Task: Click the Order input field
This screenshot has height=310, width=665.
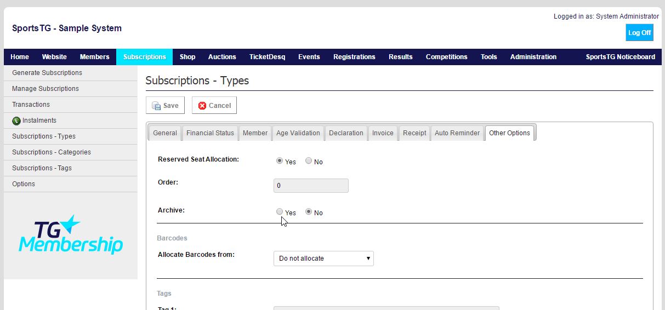Action: (x=311, y=186)
